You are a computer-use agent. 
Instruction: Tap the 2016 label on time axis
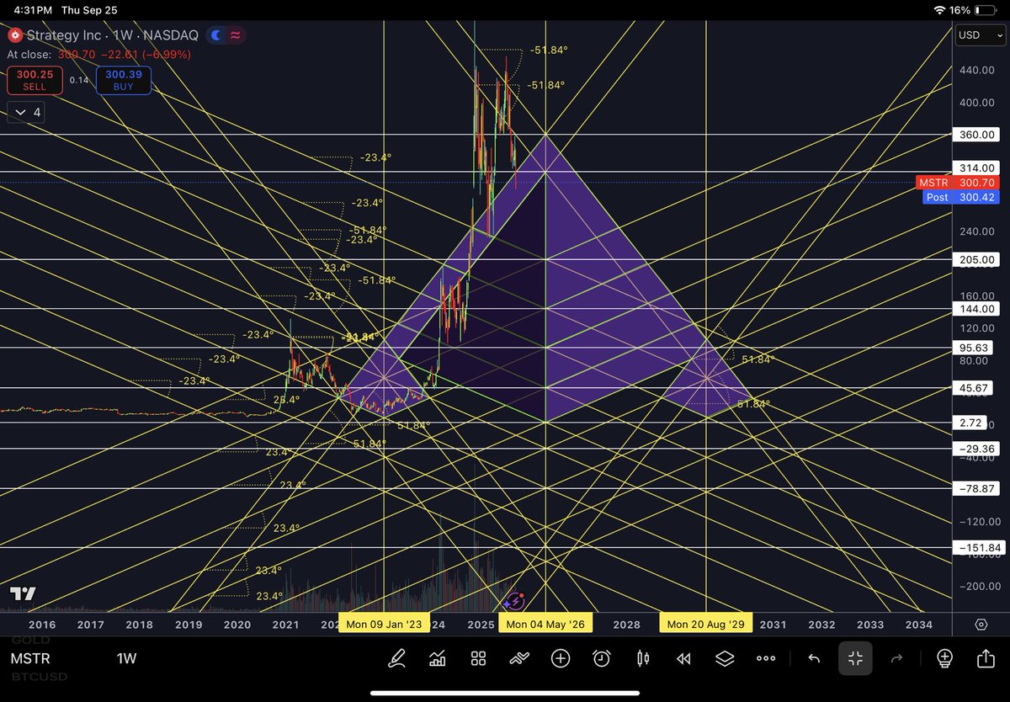click(x=42, y=625)
